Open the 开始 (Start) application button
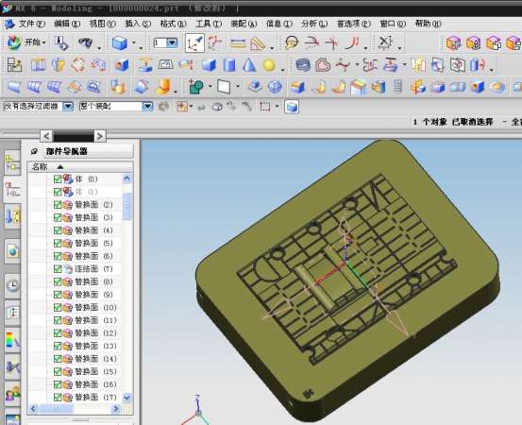Screen dimensions: 522x425 26,42
